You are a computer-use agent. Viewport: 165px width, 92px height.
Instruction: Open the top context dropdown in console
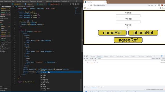click(91, 59)
